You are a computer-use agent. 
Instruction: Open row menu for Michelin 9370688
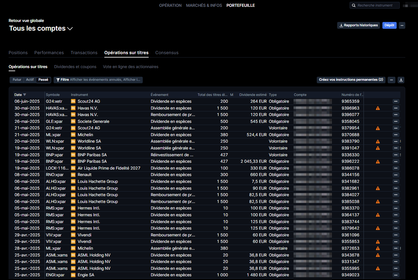pyautogui.click(x=396, y=135)
